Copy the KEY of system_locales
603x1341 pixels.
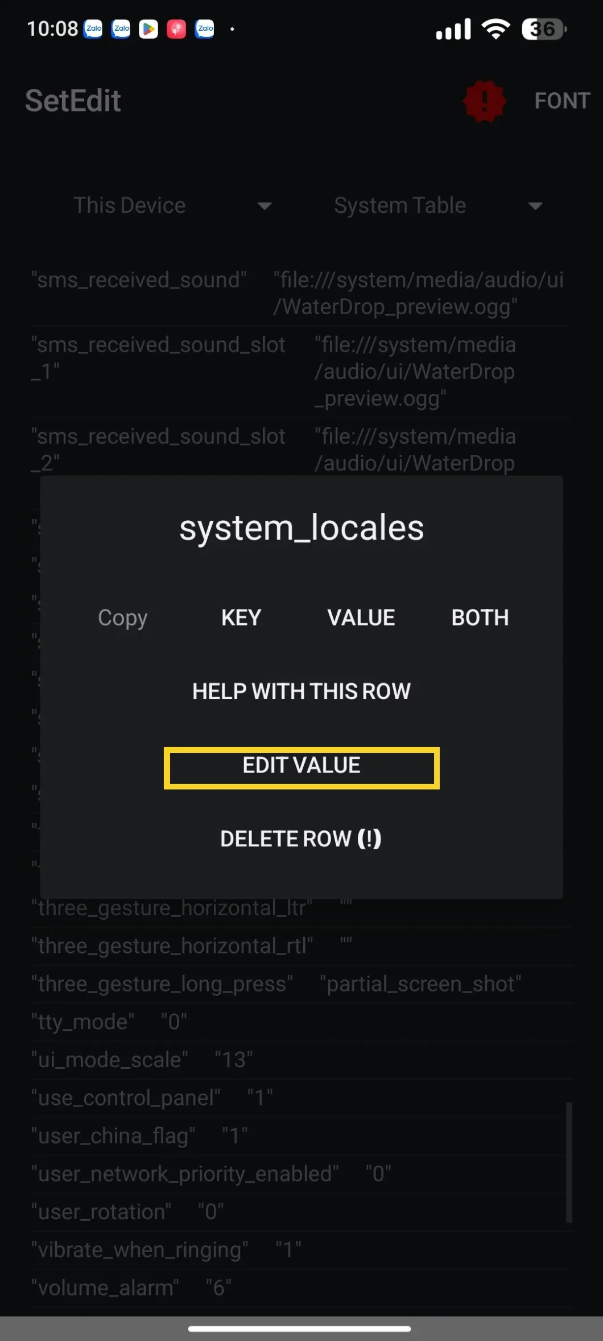pyautogui.click(x=241, y=618)
